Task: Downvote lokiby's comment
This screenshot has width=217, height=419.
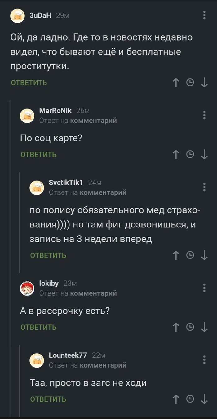Action: tap(205, 327)
